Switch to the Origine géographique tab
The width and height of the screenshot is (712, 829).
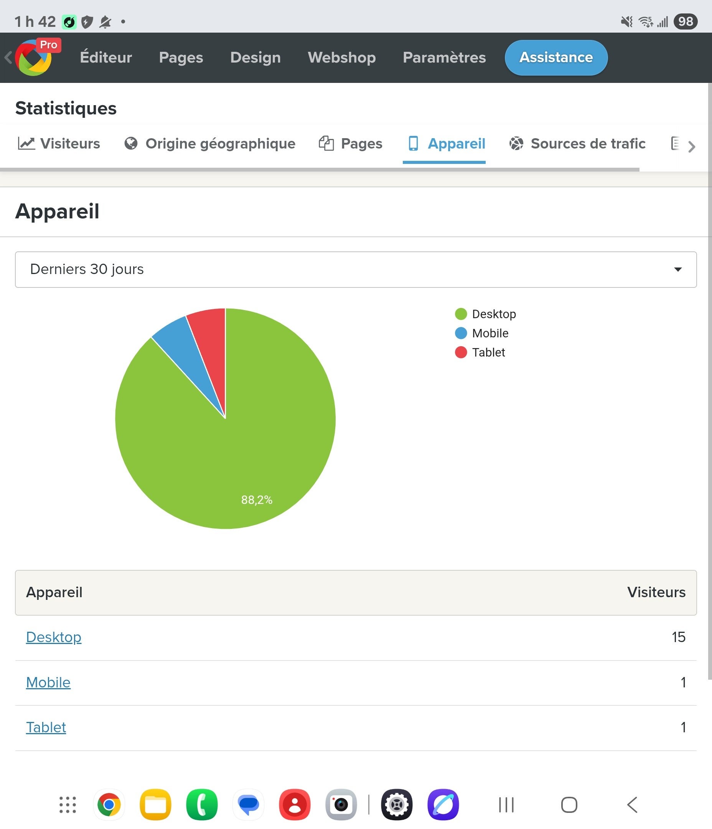pos(209,143)
